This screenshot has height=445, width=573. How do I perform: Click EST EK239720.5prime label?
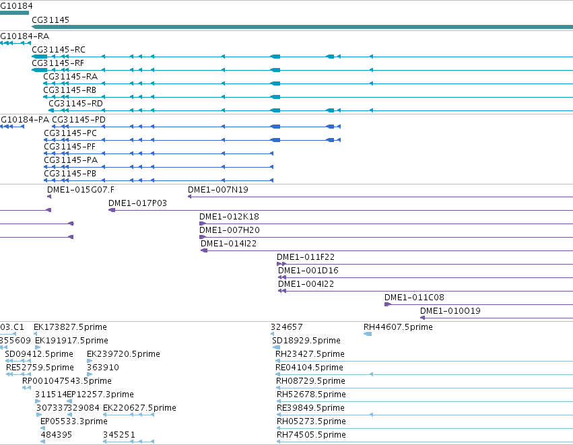click(x=123, y=354)
